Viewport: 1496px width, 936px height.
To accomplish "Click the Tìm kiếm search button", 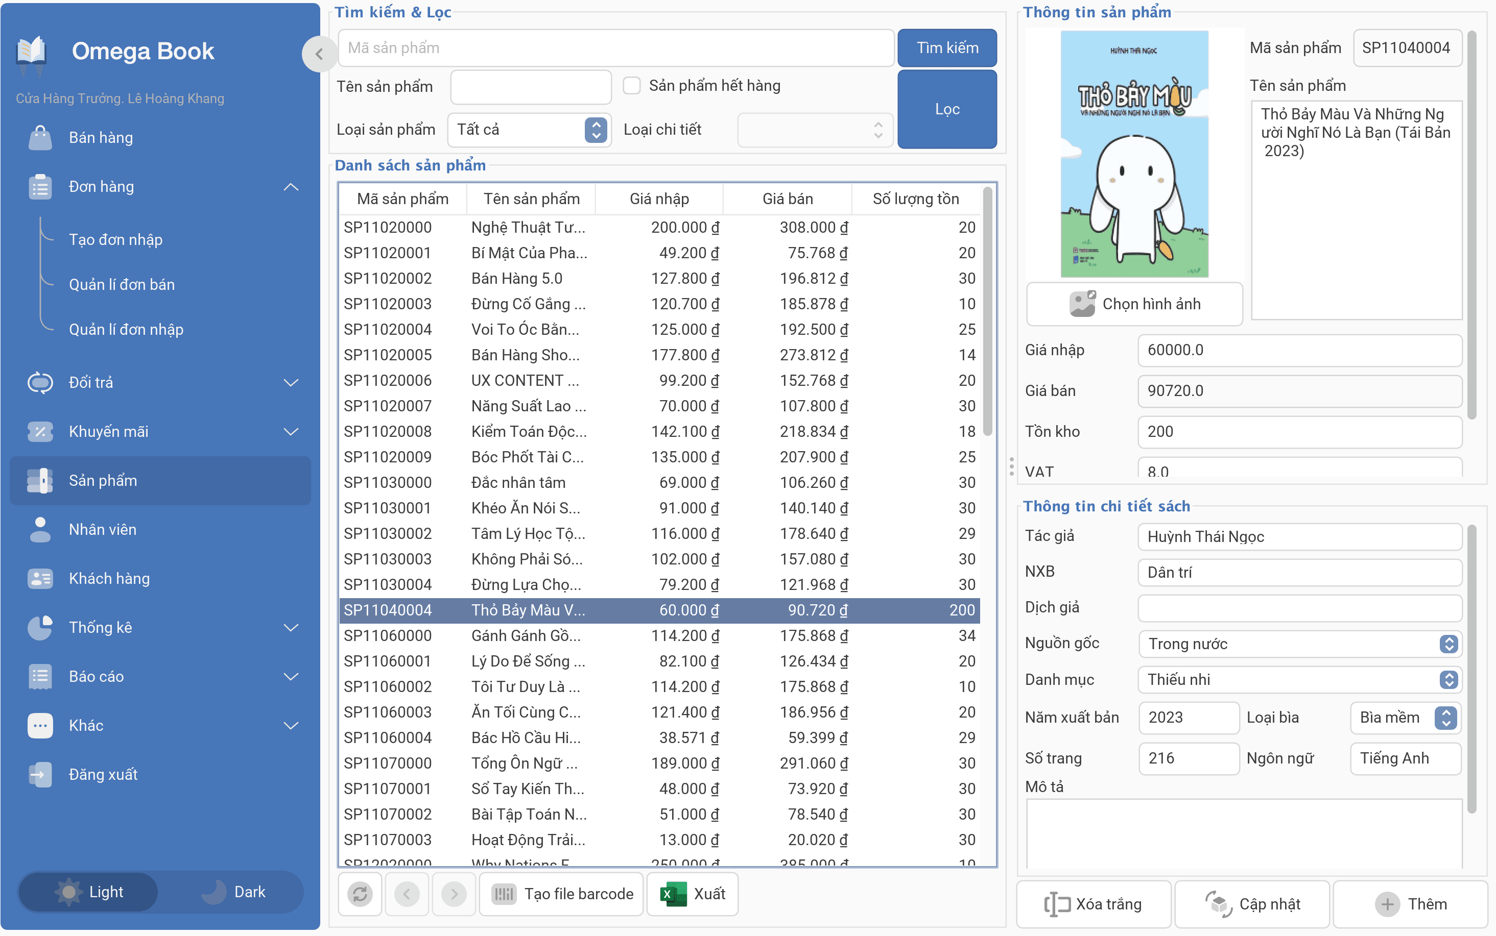I will [947, 47].
